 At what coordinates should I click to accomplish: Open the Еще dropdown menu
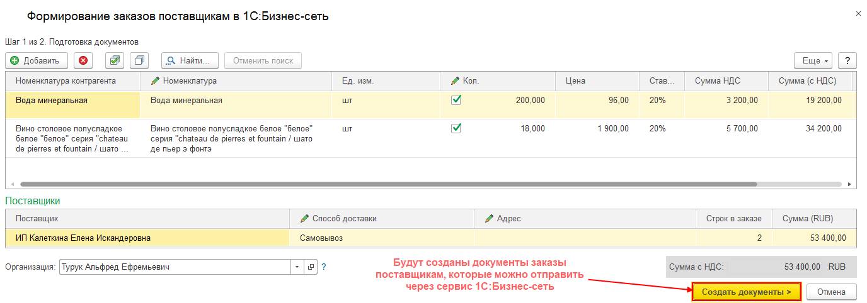tap(813, 60)
